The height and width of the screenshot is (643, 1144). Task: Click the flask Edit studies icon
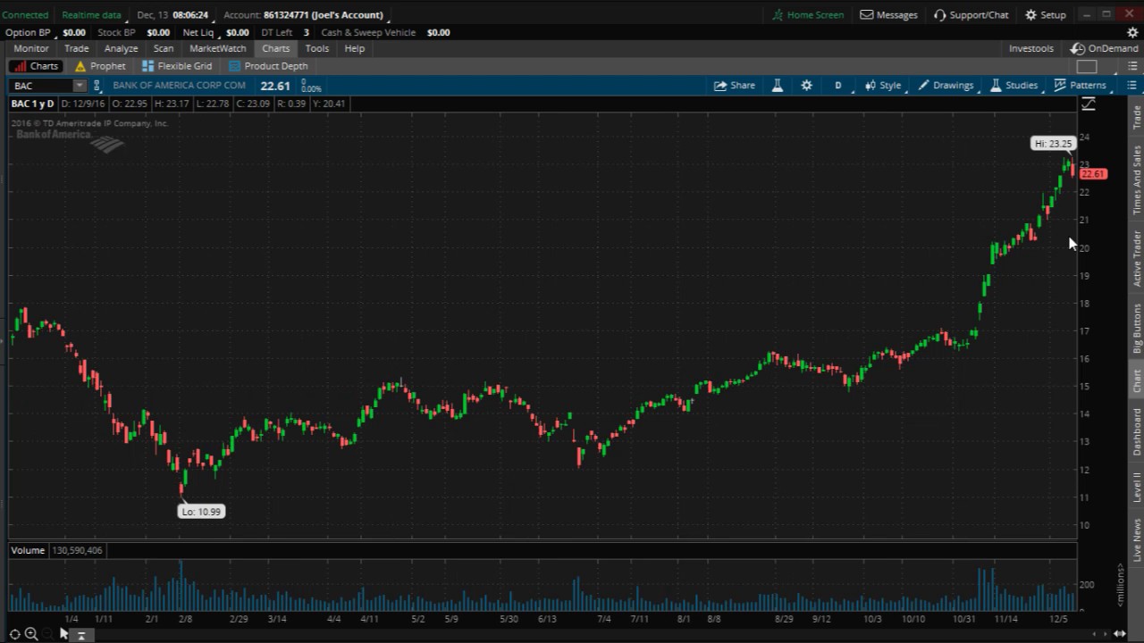pos(778,86)
